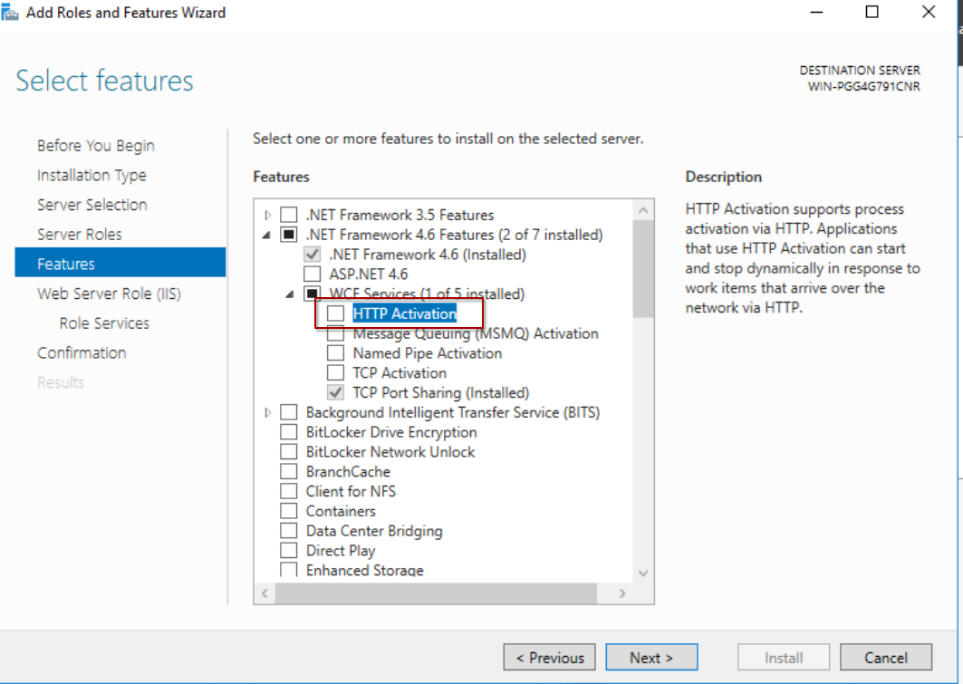Screen dimensions: 963x684
Task: Select the BranchCache checkbox
Action: click(288, 472)
